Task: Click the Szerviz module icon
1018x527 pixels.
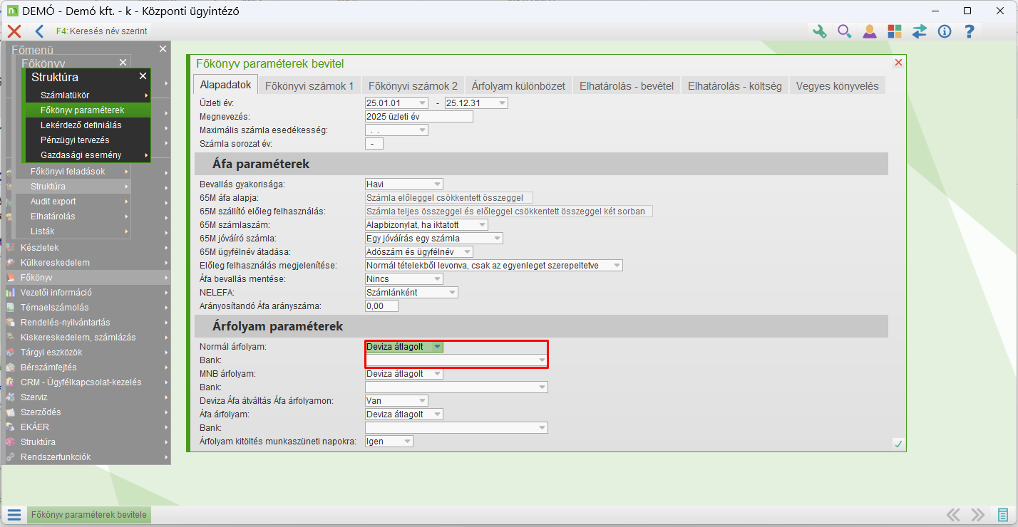Action: (x=10, y=397)
